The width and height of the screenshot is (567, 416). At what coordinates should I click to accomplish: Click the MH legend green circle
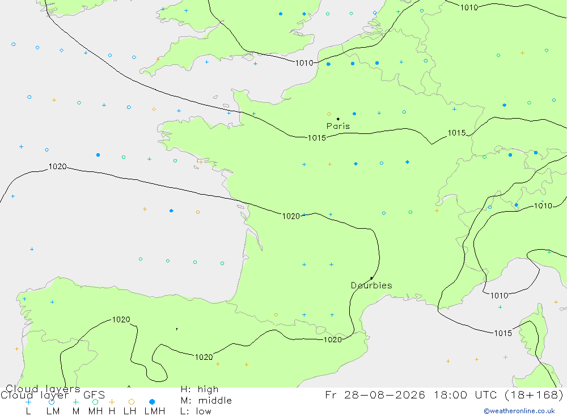coord(95,402)
